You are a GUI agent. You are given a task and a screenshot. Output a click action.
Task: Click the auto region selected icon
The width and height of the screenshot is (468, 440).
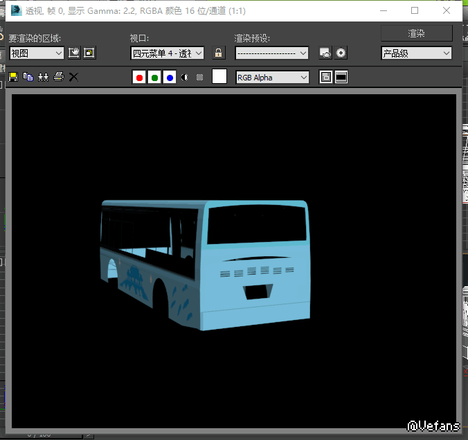[x=89, y=53]
